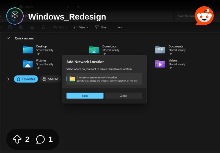
Task: Click the yellow folder icon in dialog
Action: [72, 79]
